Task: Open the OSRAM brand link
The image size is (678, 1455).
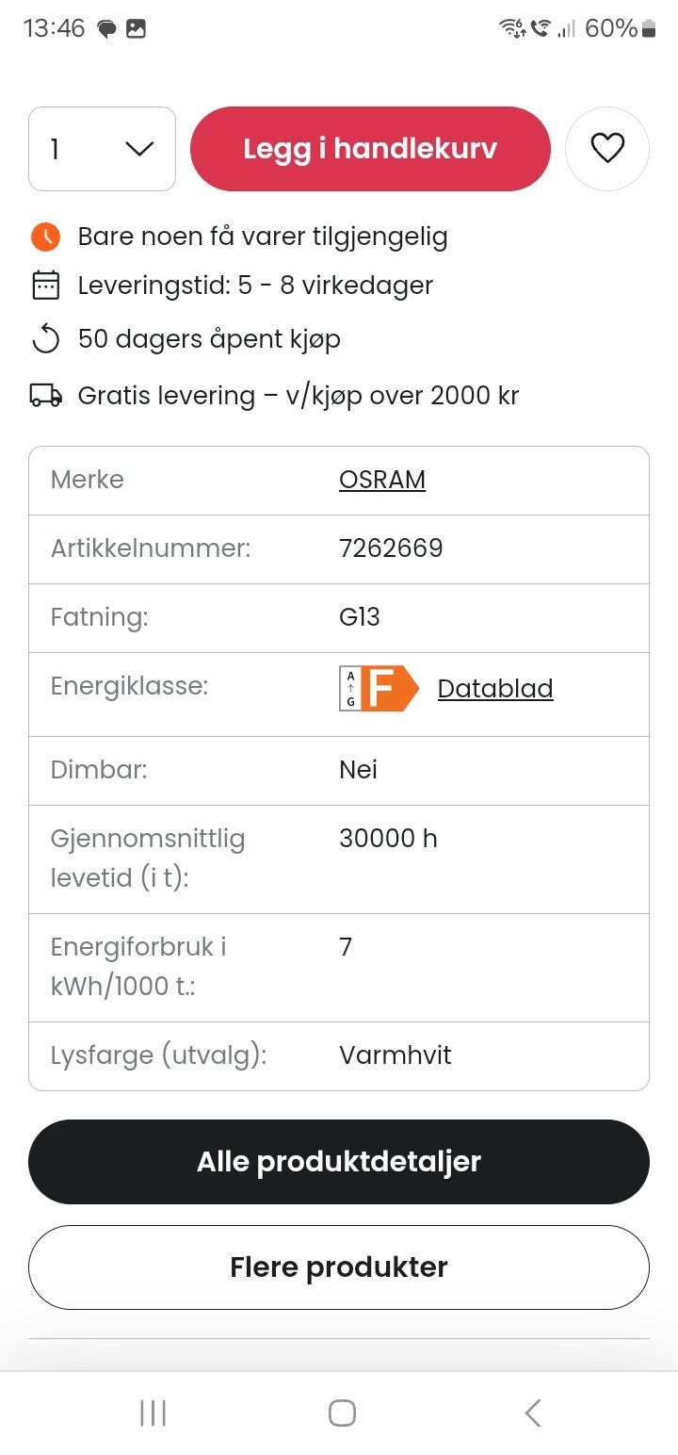Action: [382, 480]
